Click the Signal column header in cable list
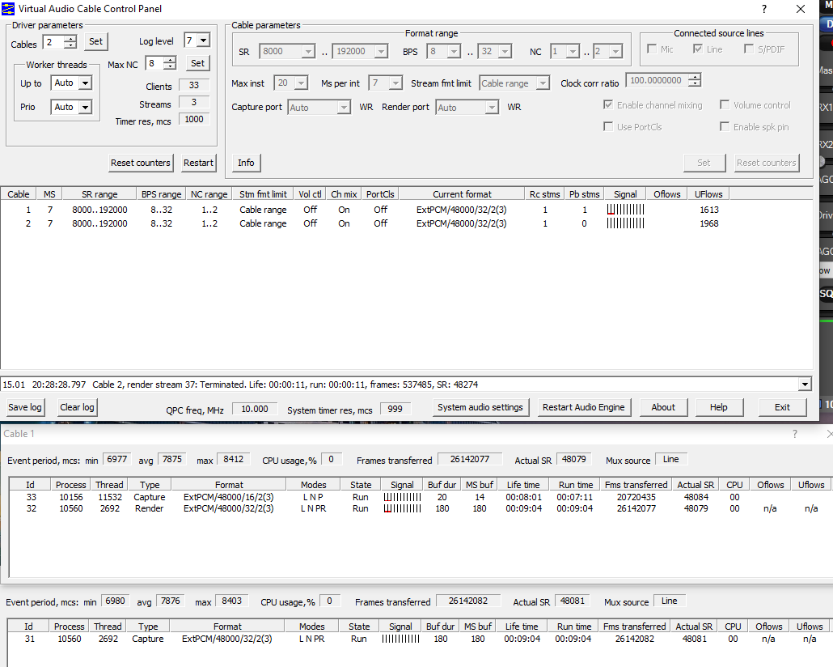 coord(625,194)
